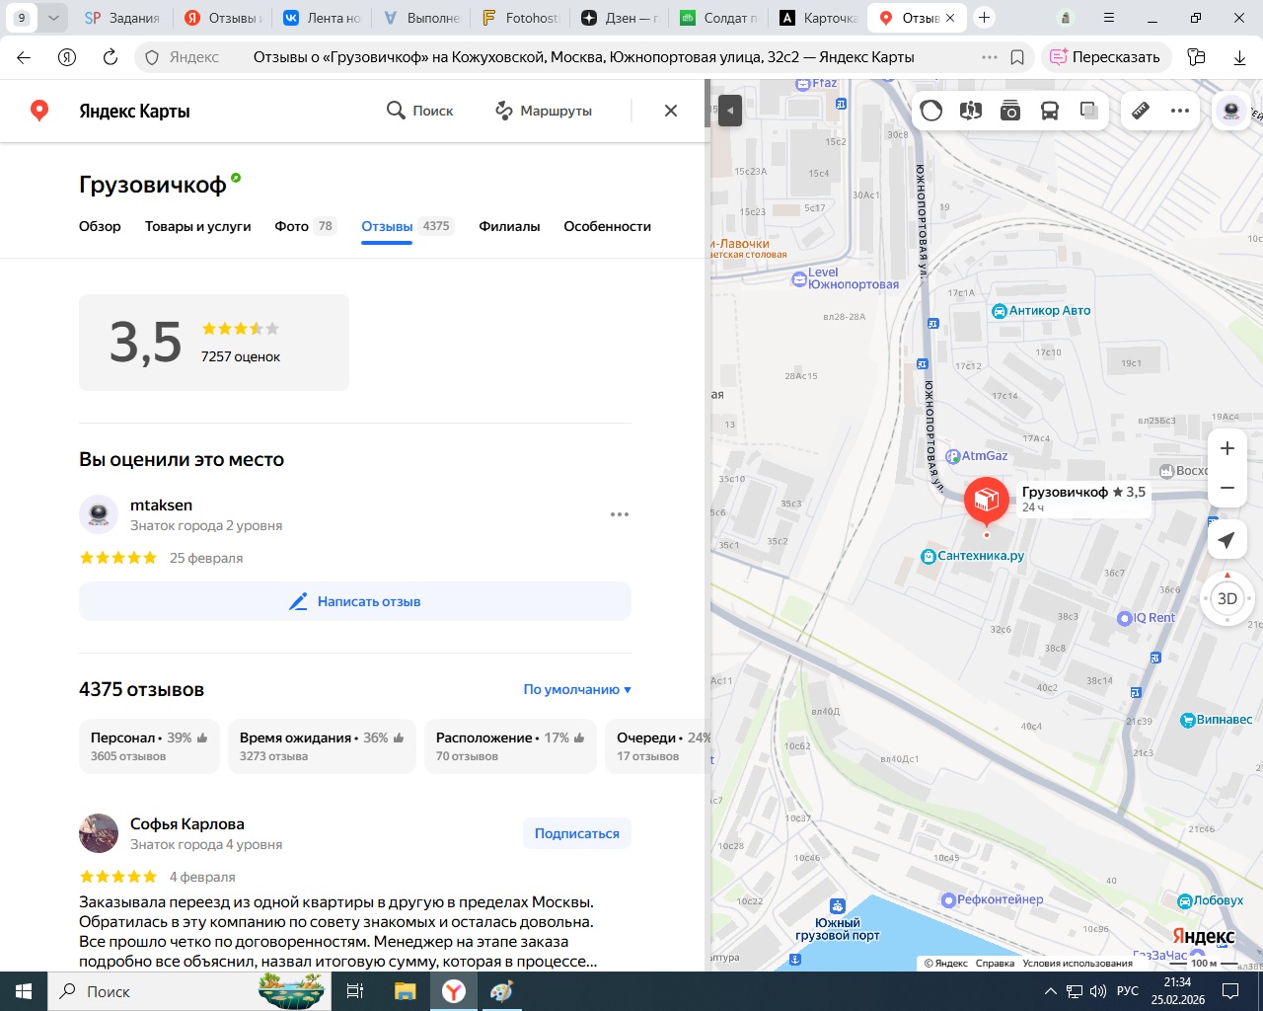Filter reviews by Очереди aspect

click(657, 746)
